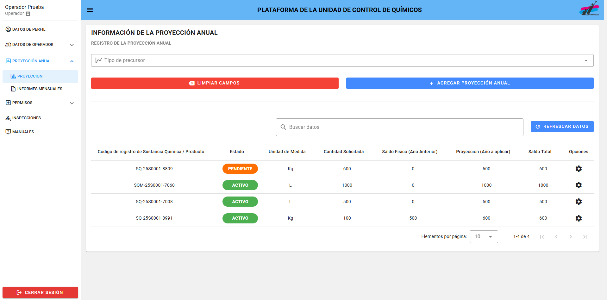The width and height of the screenshot is (607, 300).
Task: Open the Tipo de precursor dropdown
Action: point(342,60)
